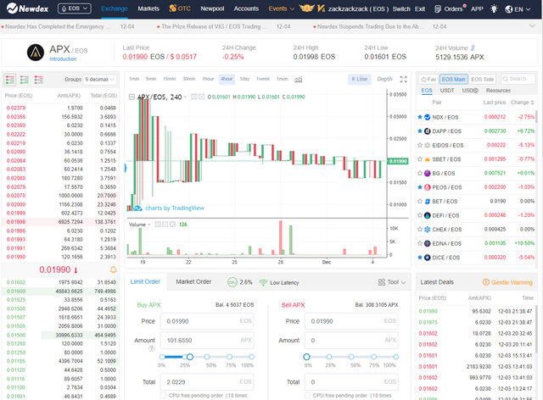
Task: Select the DAPP / EOS pair
Action: [477, 131]
